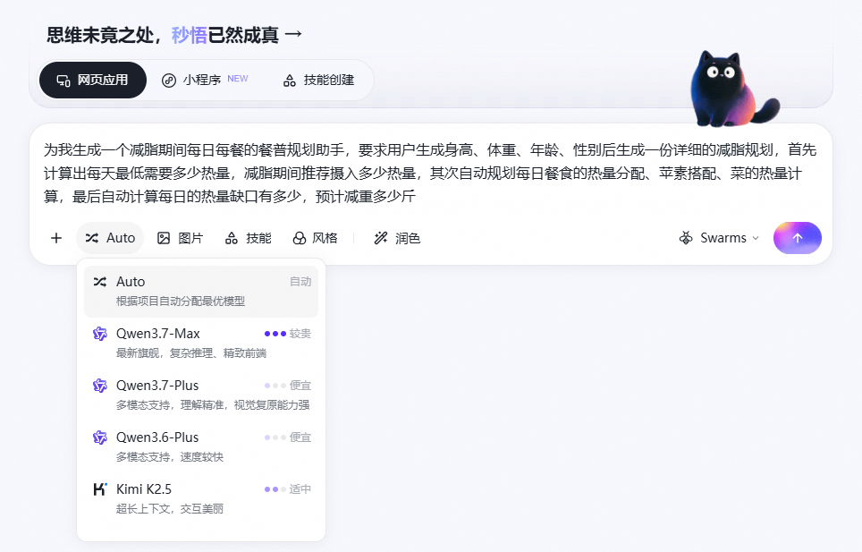Click the 图片 label in the toolbar
Viewport: 862px width, 552px height.
click(x=190, y=238)
